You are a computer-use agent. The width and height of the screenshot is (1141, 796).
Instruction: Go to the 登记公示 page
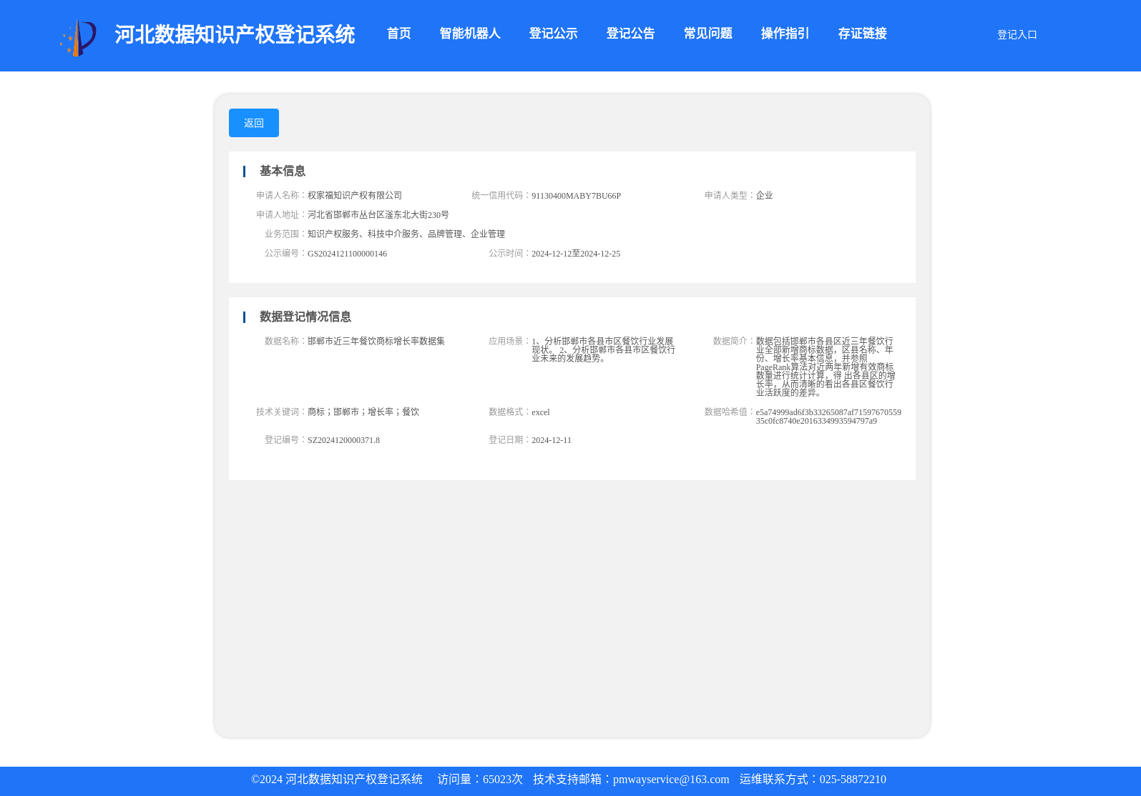click(x=553, y=34)
